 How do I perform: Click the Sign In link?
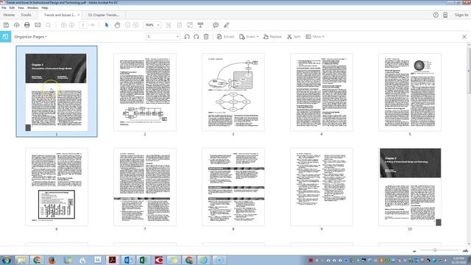tap(461, 15)
